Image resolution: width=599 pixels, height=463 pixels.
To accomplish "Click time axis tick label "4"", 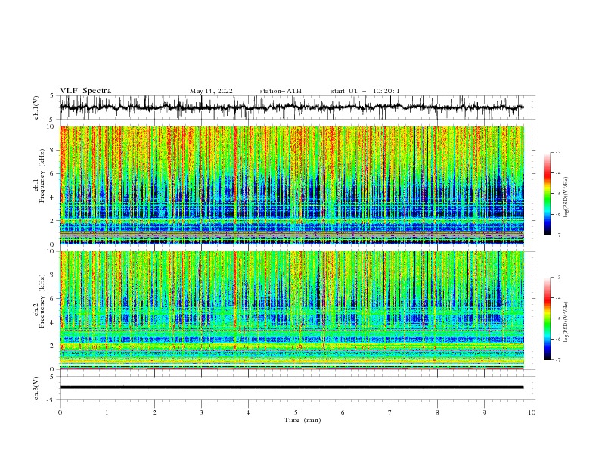I will coord(248,412).
